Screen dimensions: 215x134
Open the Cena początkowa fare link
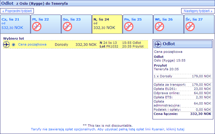tap(32, 44)
